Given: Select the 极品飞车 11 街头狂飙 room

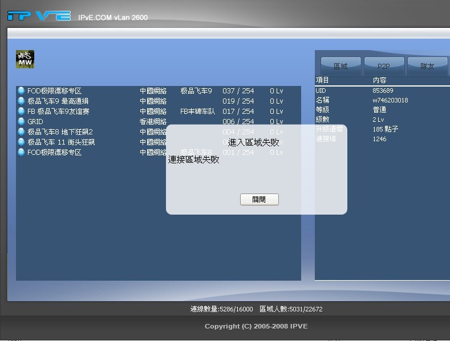Looking at the screenshot, I should 61,142.
